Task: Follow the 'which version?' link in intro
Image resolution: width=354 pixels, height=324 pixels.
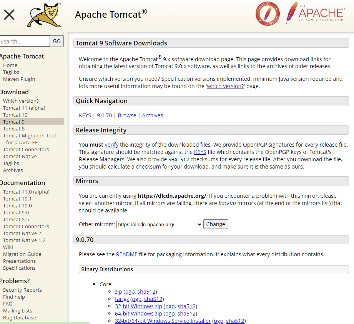Action: (225, 86)
